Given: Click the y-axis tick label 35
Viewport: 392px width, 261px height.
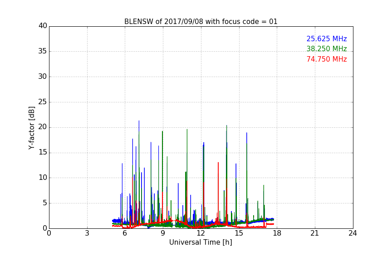Looking at the screenshot, I should (43, 51).
